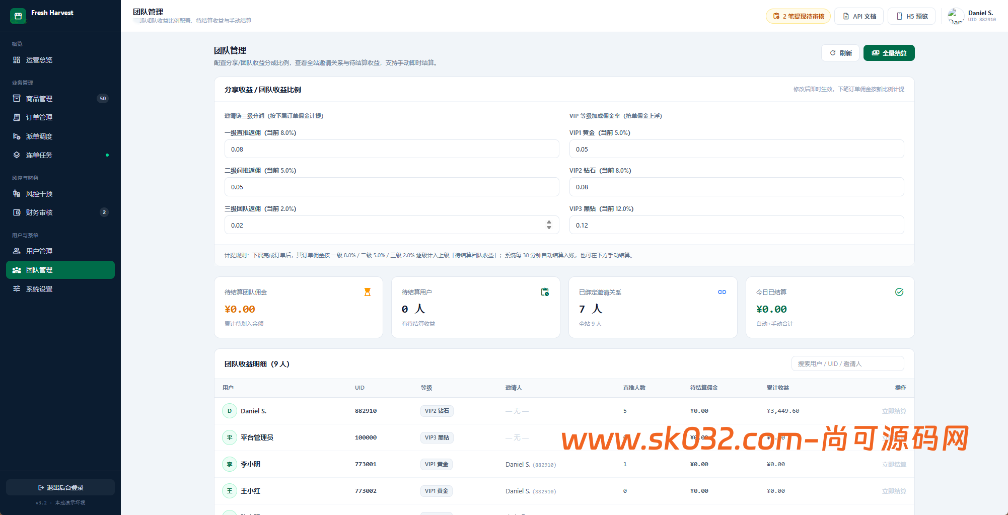Open 风控干预 in sidebar
Viewport: 1008px width, 515px height.
pos(60,194)
